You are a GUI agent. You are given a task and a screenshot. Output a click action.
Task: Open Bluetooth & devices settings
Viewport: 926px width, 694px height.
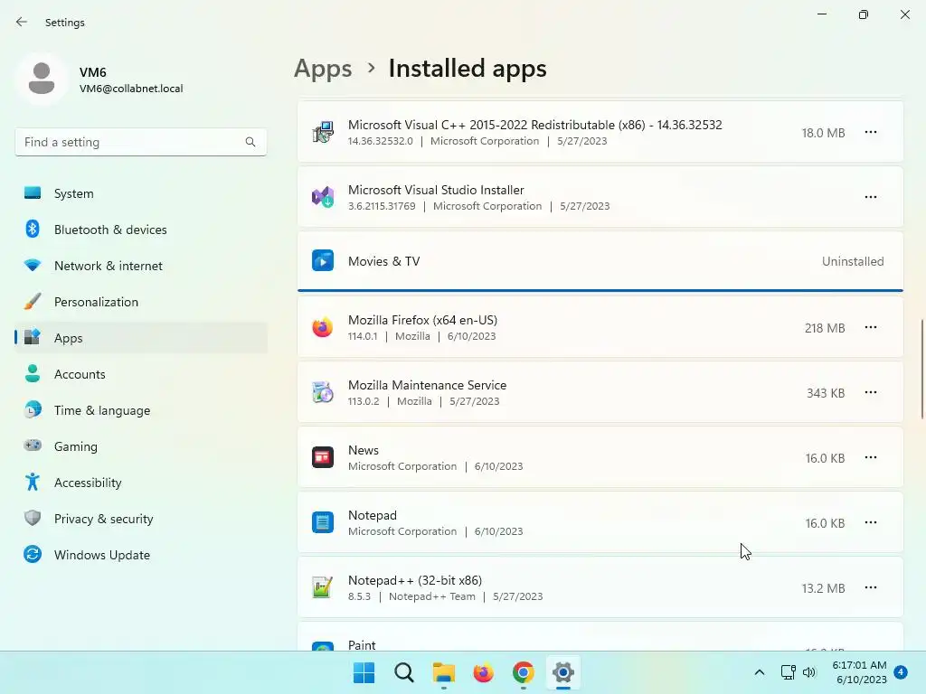pos(140,230)
